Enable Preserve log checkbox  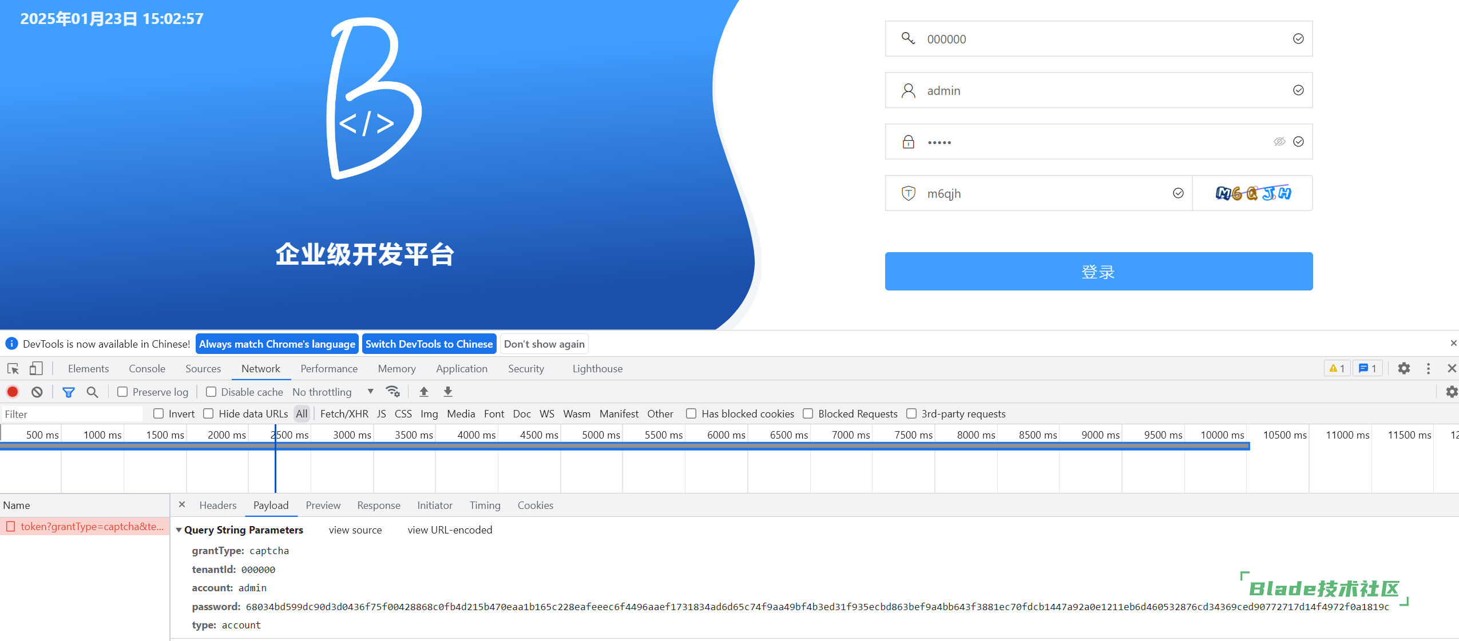tap(122, 392)
